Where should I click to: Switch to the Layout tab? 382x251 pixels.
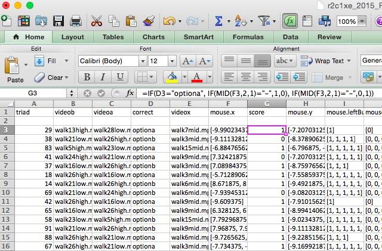coord(73,37)
